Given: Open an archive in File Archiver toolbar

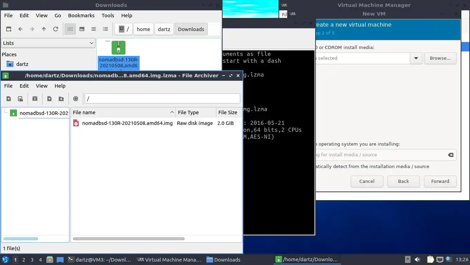Looking at the screenshot, I should coord(20,99).
